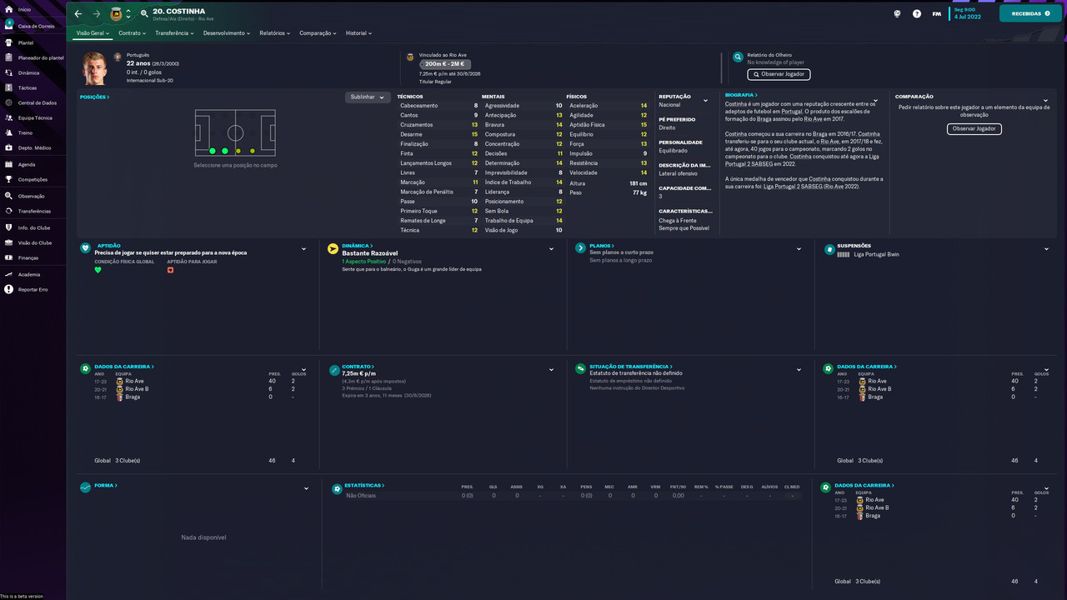Open Visão do Clube
Screen dimensions: 1067x600
[35, 242]
